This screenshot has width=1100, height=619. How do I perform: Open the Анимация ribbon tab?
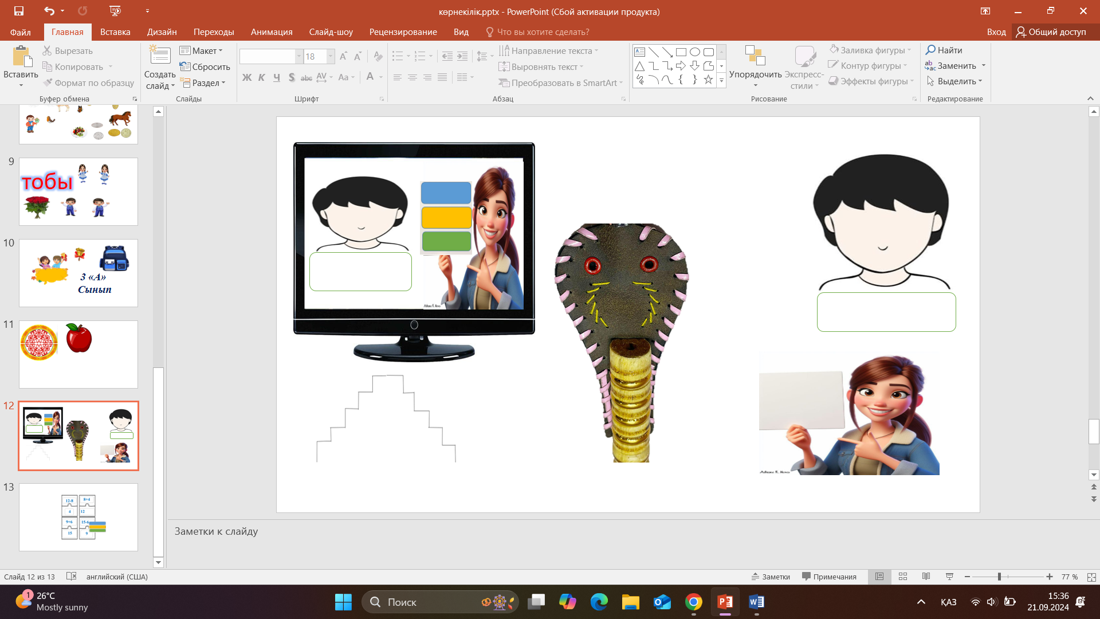pyautogui.click(x=272, y=32)
